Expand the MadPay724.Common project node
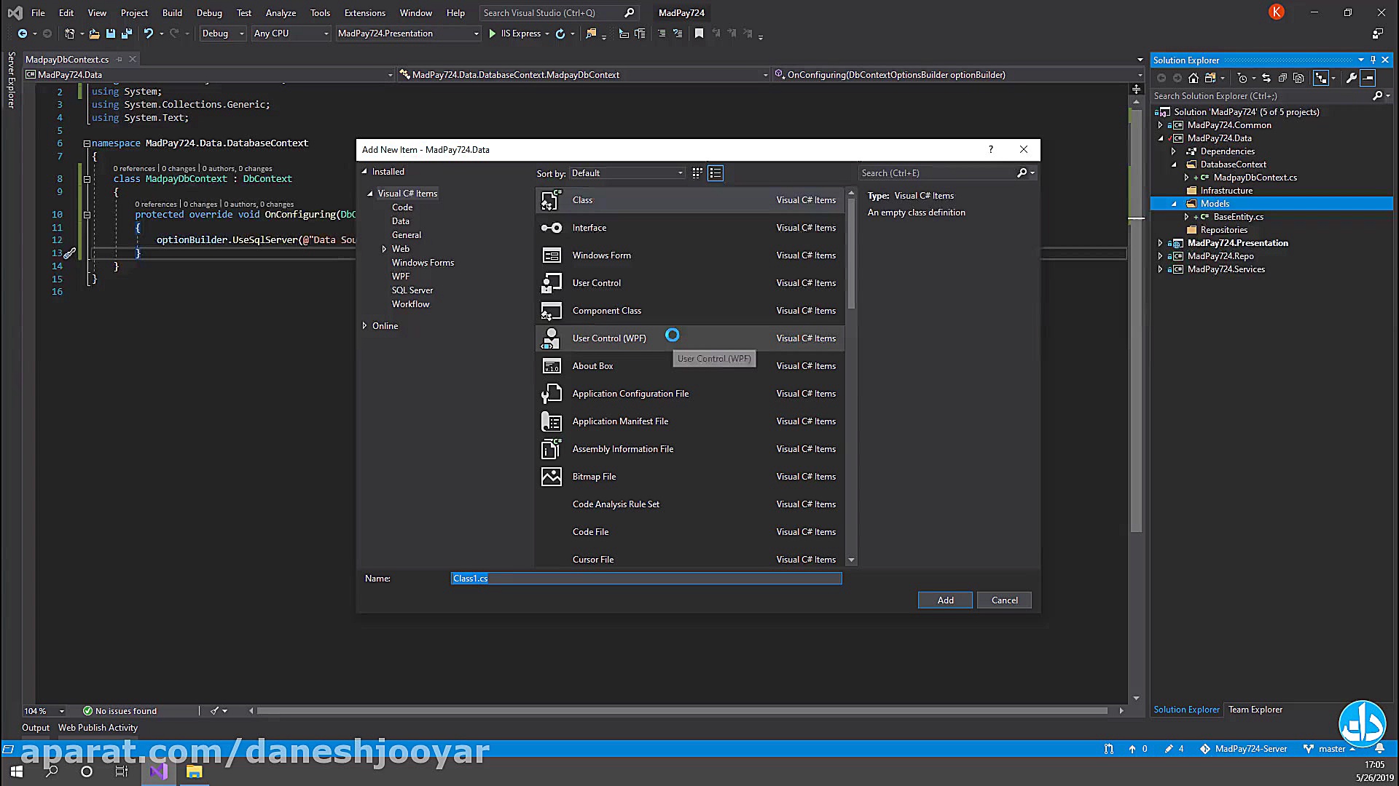The width and height of the screenshot is (1399, 786). click(x=1161, y=124)
